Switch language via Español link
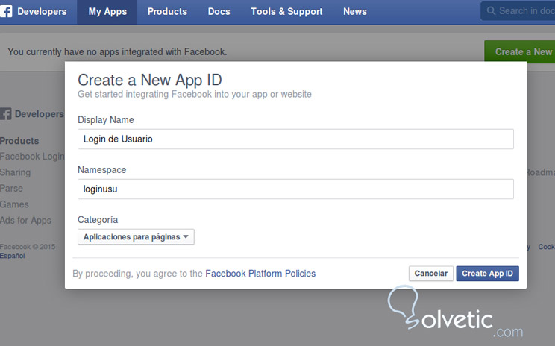Viewport: 555px width, 346px height. pos(12,256)
